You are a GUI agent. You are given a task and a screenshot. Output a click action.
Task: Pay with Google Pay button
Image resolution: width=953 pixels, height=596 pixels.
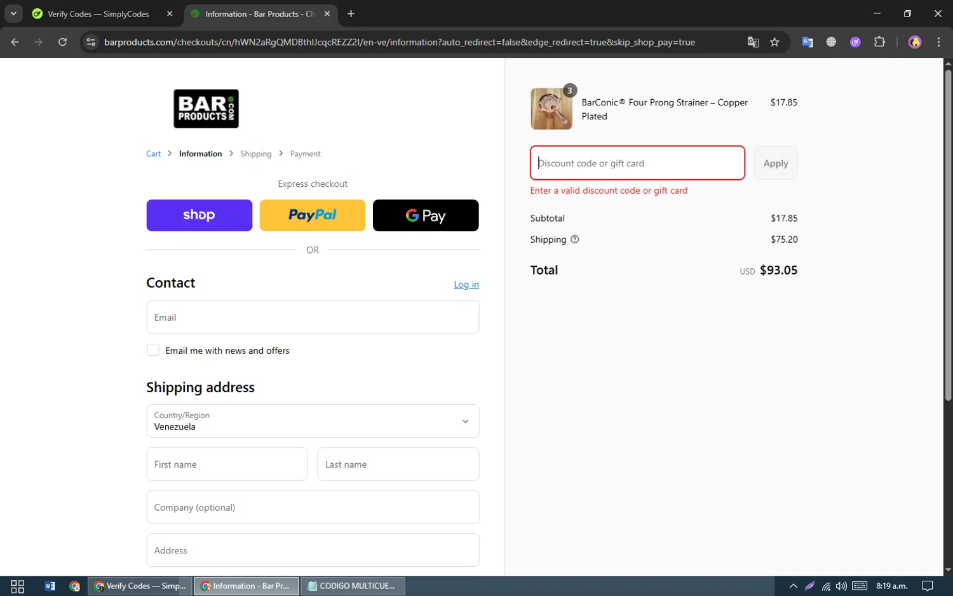[426, 215]
